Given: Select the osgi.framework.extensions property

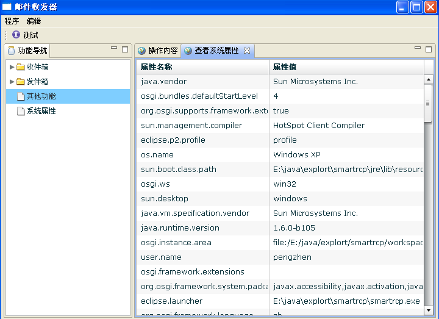Looking at the screenshot, I should pyautogui.click(x=193, y=271).
